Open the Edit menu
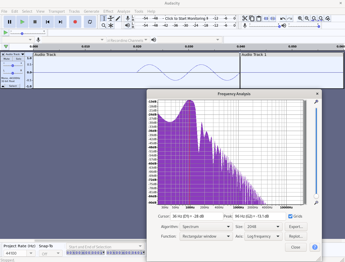This screenshot has height=262, width=345. click(x=15, y=11)
